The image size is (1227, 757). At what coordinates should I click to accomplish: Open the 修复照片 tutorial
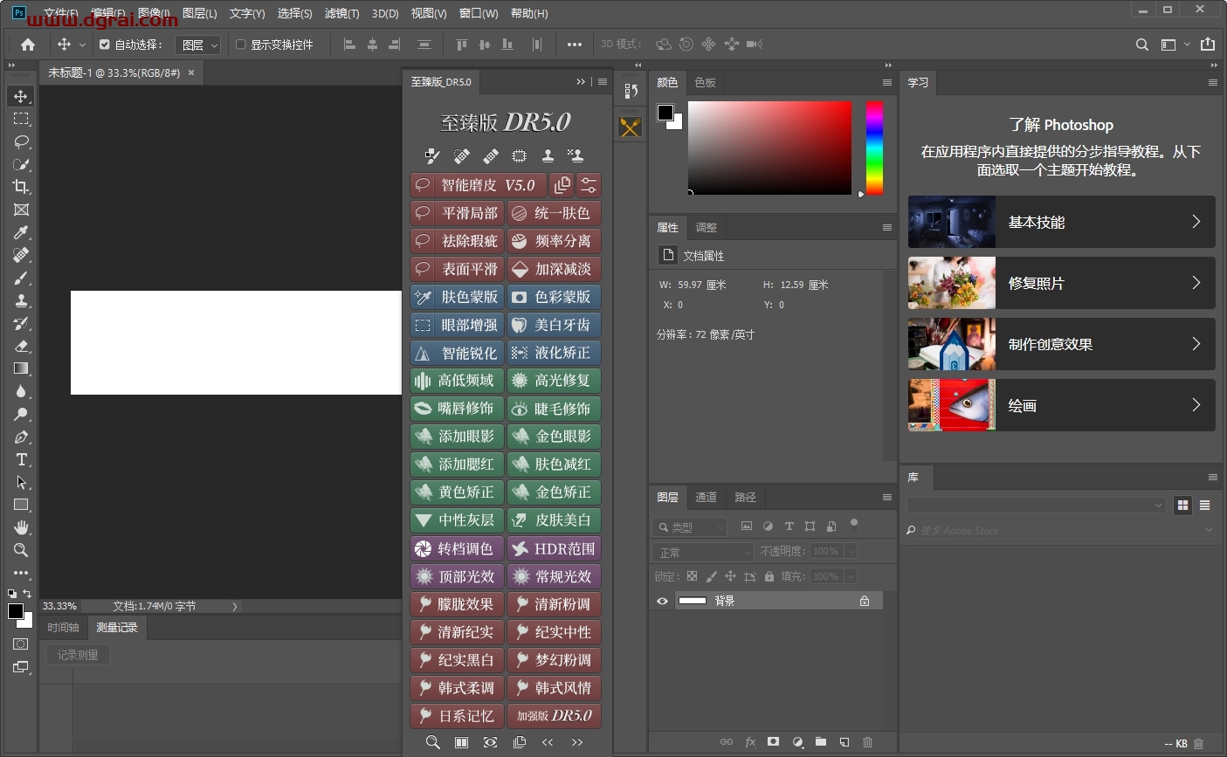pos(1060,283)
